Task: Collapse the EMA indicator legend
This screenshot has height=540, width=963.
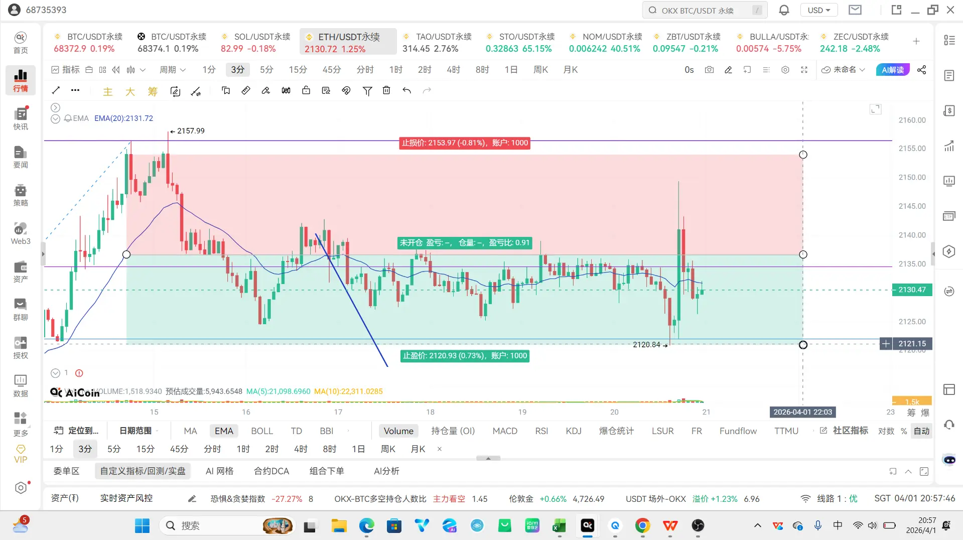Action: click(55, 118)
